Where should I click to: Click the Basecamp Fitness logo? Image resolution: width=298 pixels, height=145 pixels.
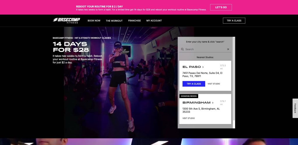pos(67,20)
